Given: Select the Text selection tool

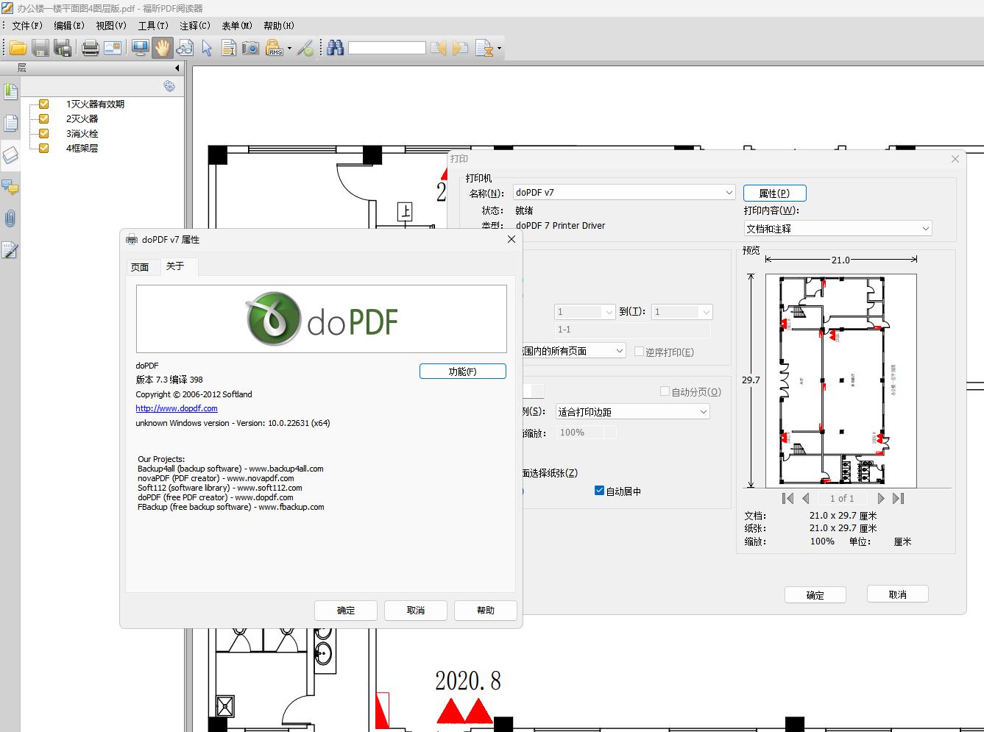Looking at the screenshot, I should (229, 49).
